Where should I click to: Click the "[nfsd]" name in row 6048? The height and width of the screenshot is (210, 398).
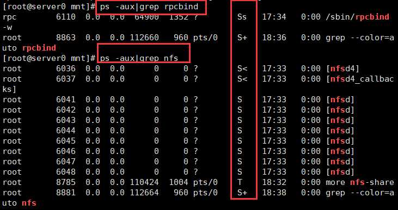tap(340, 172)
